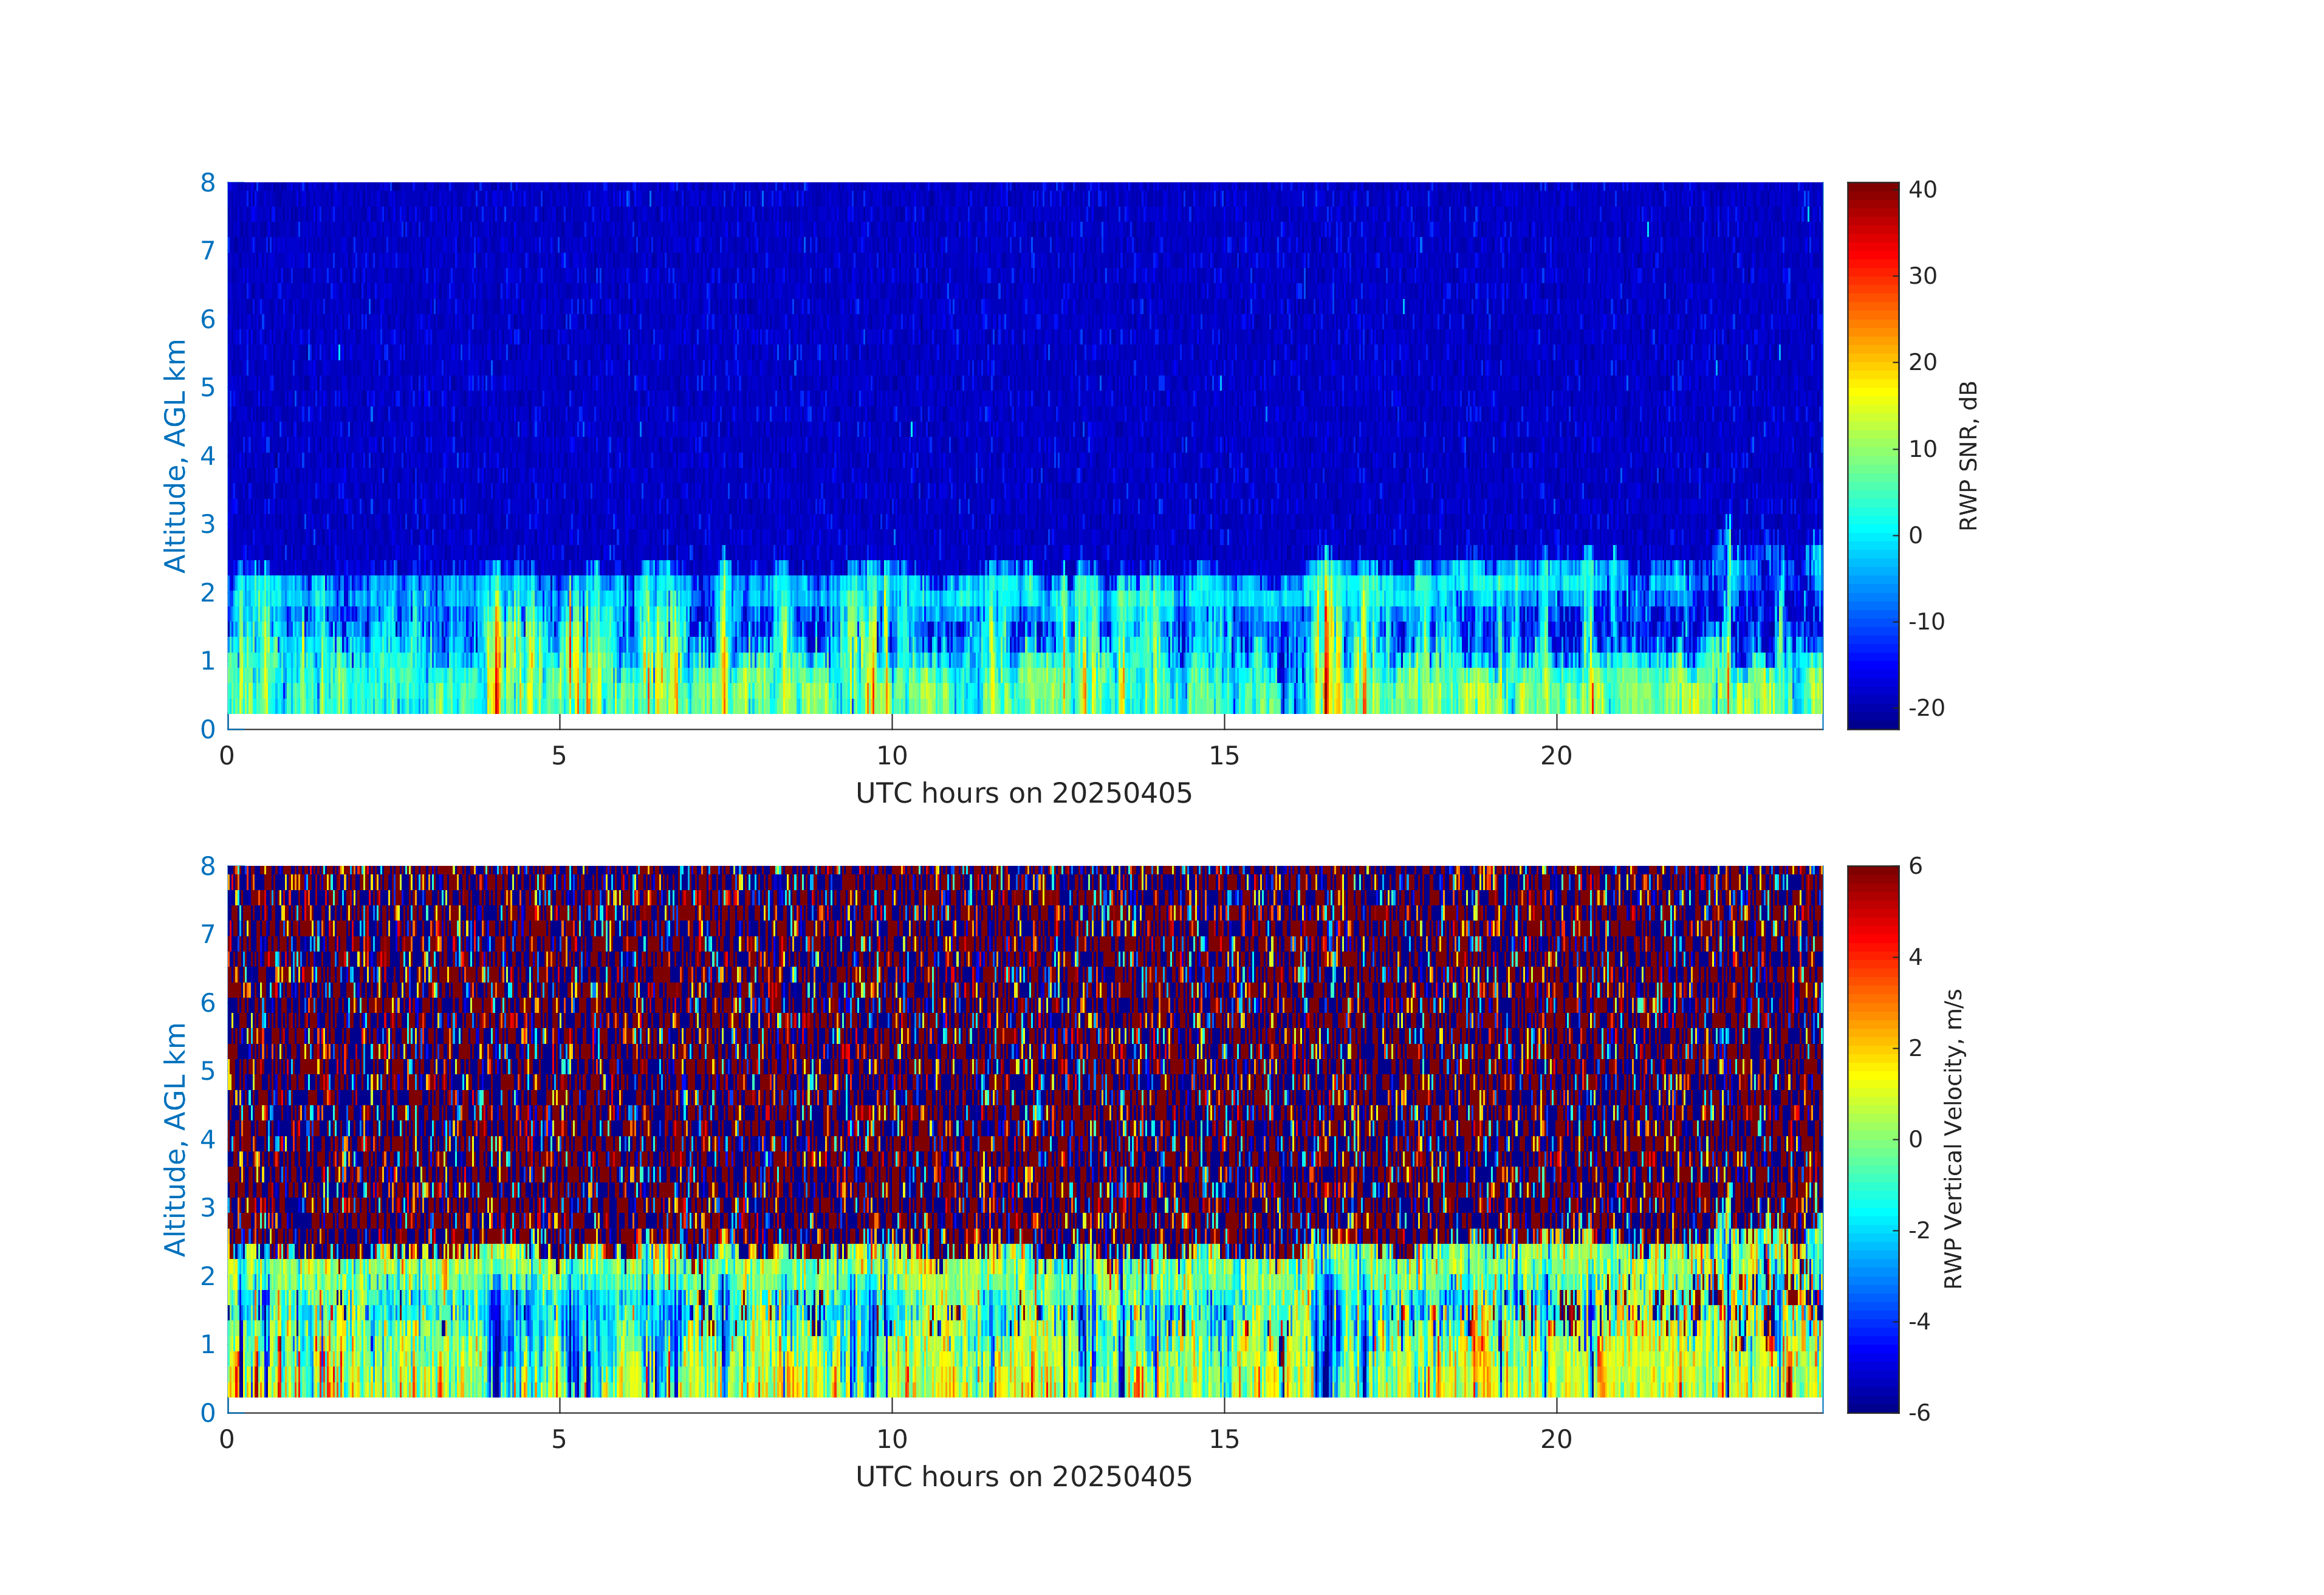Click x-axis tick 5 under the velocity plot

tap(559, 1440)
